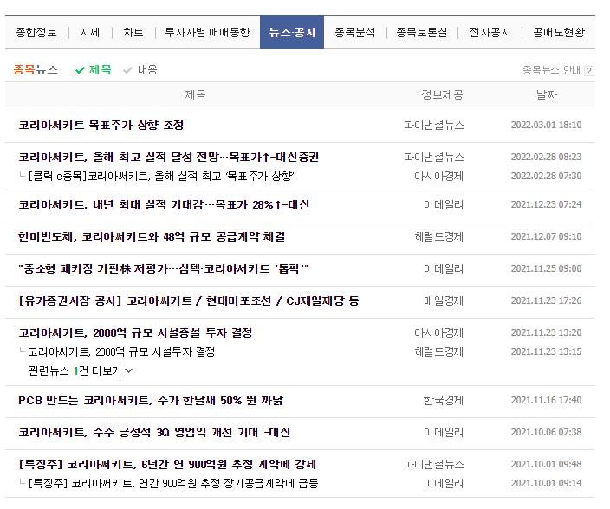Click the date 2022.03.01 18:10
The image size is (610, 509).
coord(546,125)
